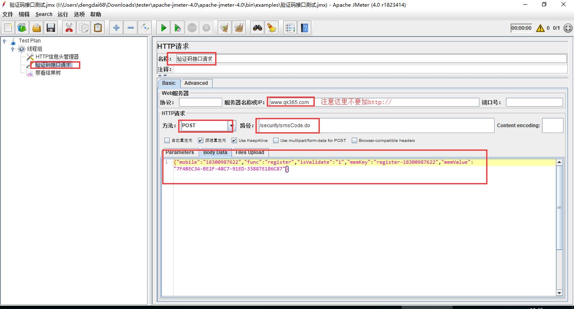Image resolution: width=574 pixels, height=309 pixels.
Task: Select 验证码接口请求 in the tree
Action: 53,65
